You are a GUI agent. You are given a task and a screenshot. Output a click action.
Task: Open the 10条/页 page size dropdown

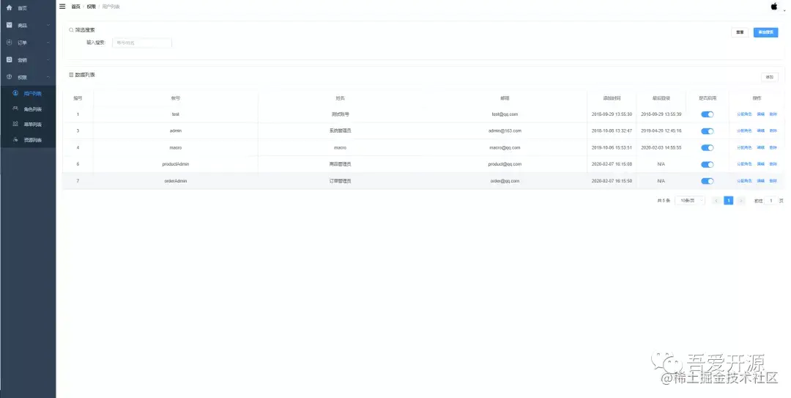tap(690, 201)
